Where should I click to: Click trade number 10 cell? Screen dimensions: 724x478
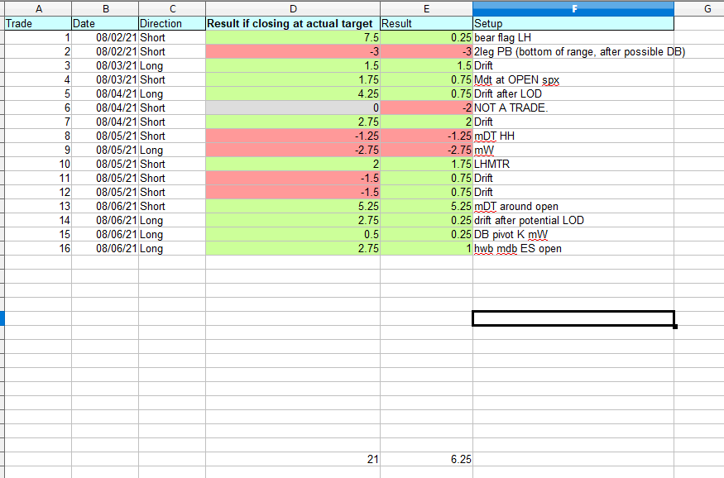38,165
